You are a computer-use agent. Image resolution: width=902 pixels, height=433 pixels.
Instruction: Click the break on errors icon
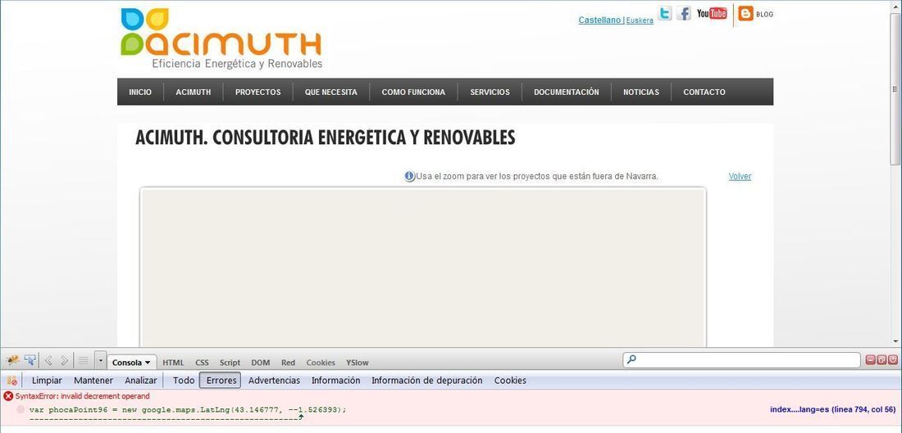[x=11, y=380]
